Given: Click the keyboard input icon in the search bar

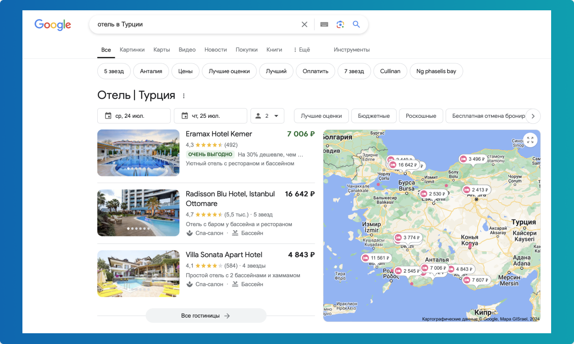Looking at the screenshot, I should pyautogui.click(x=324, y=24).
